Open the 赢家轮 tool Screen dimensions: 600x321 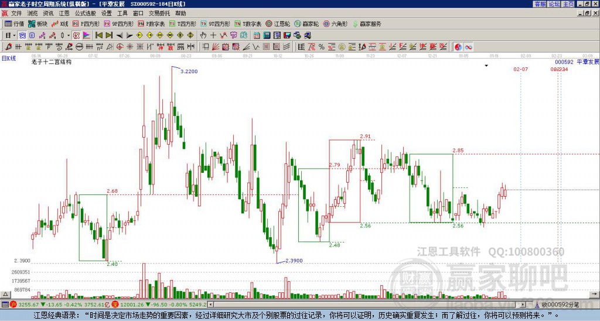tap(306, 23)
